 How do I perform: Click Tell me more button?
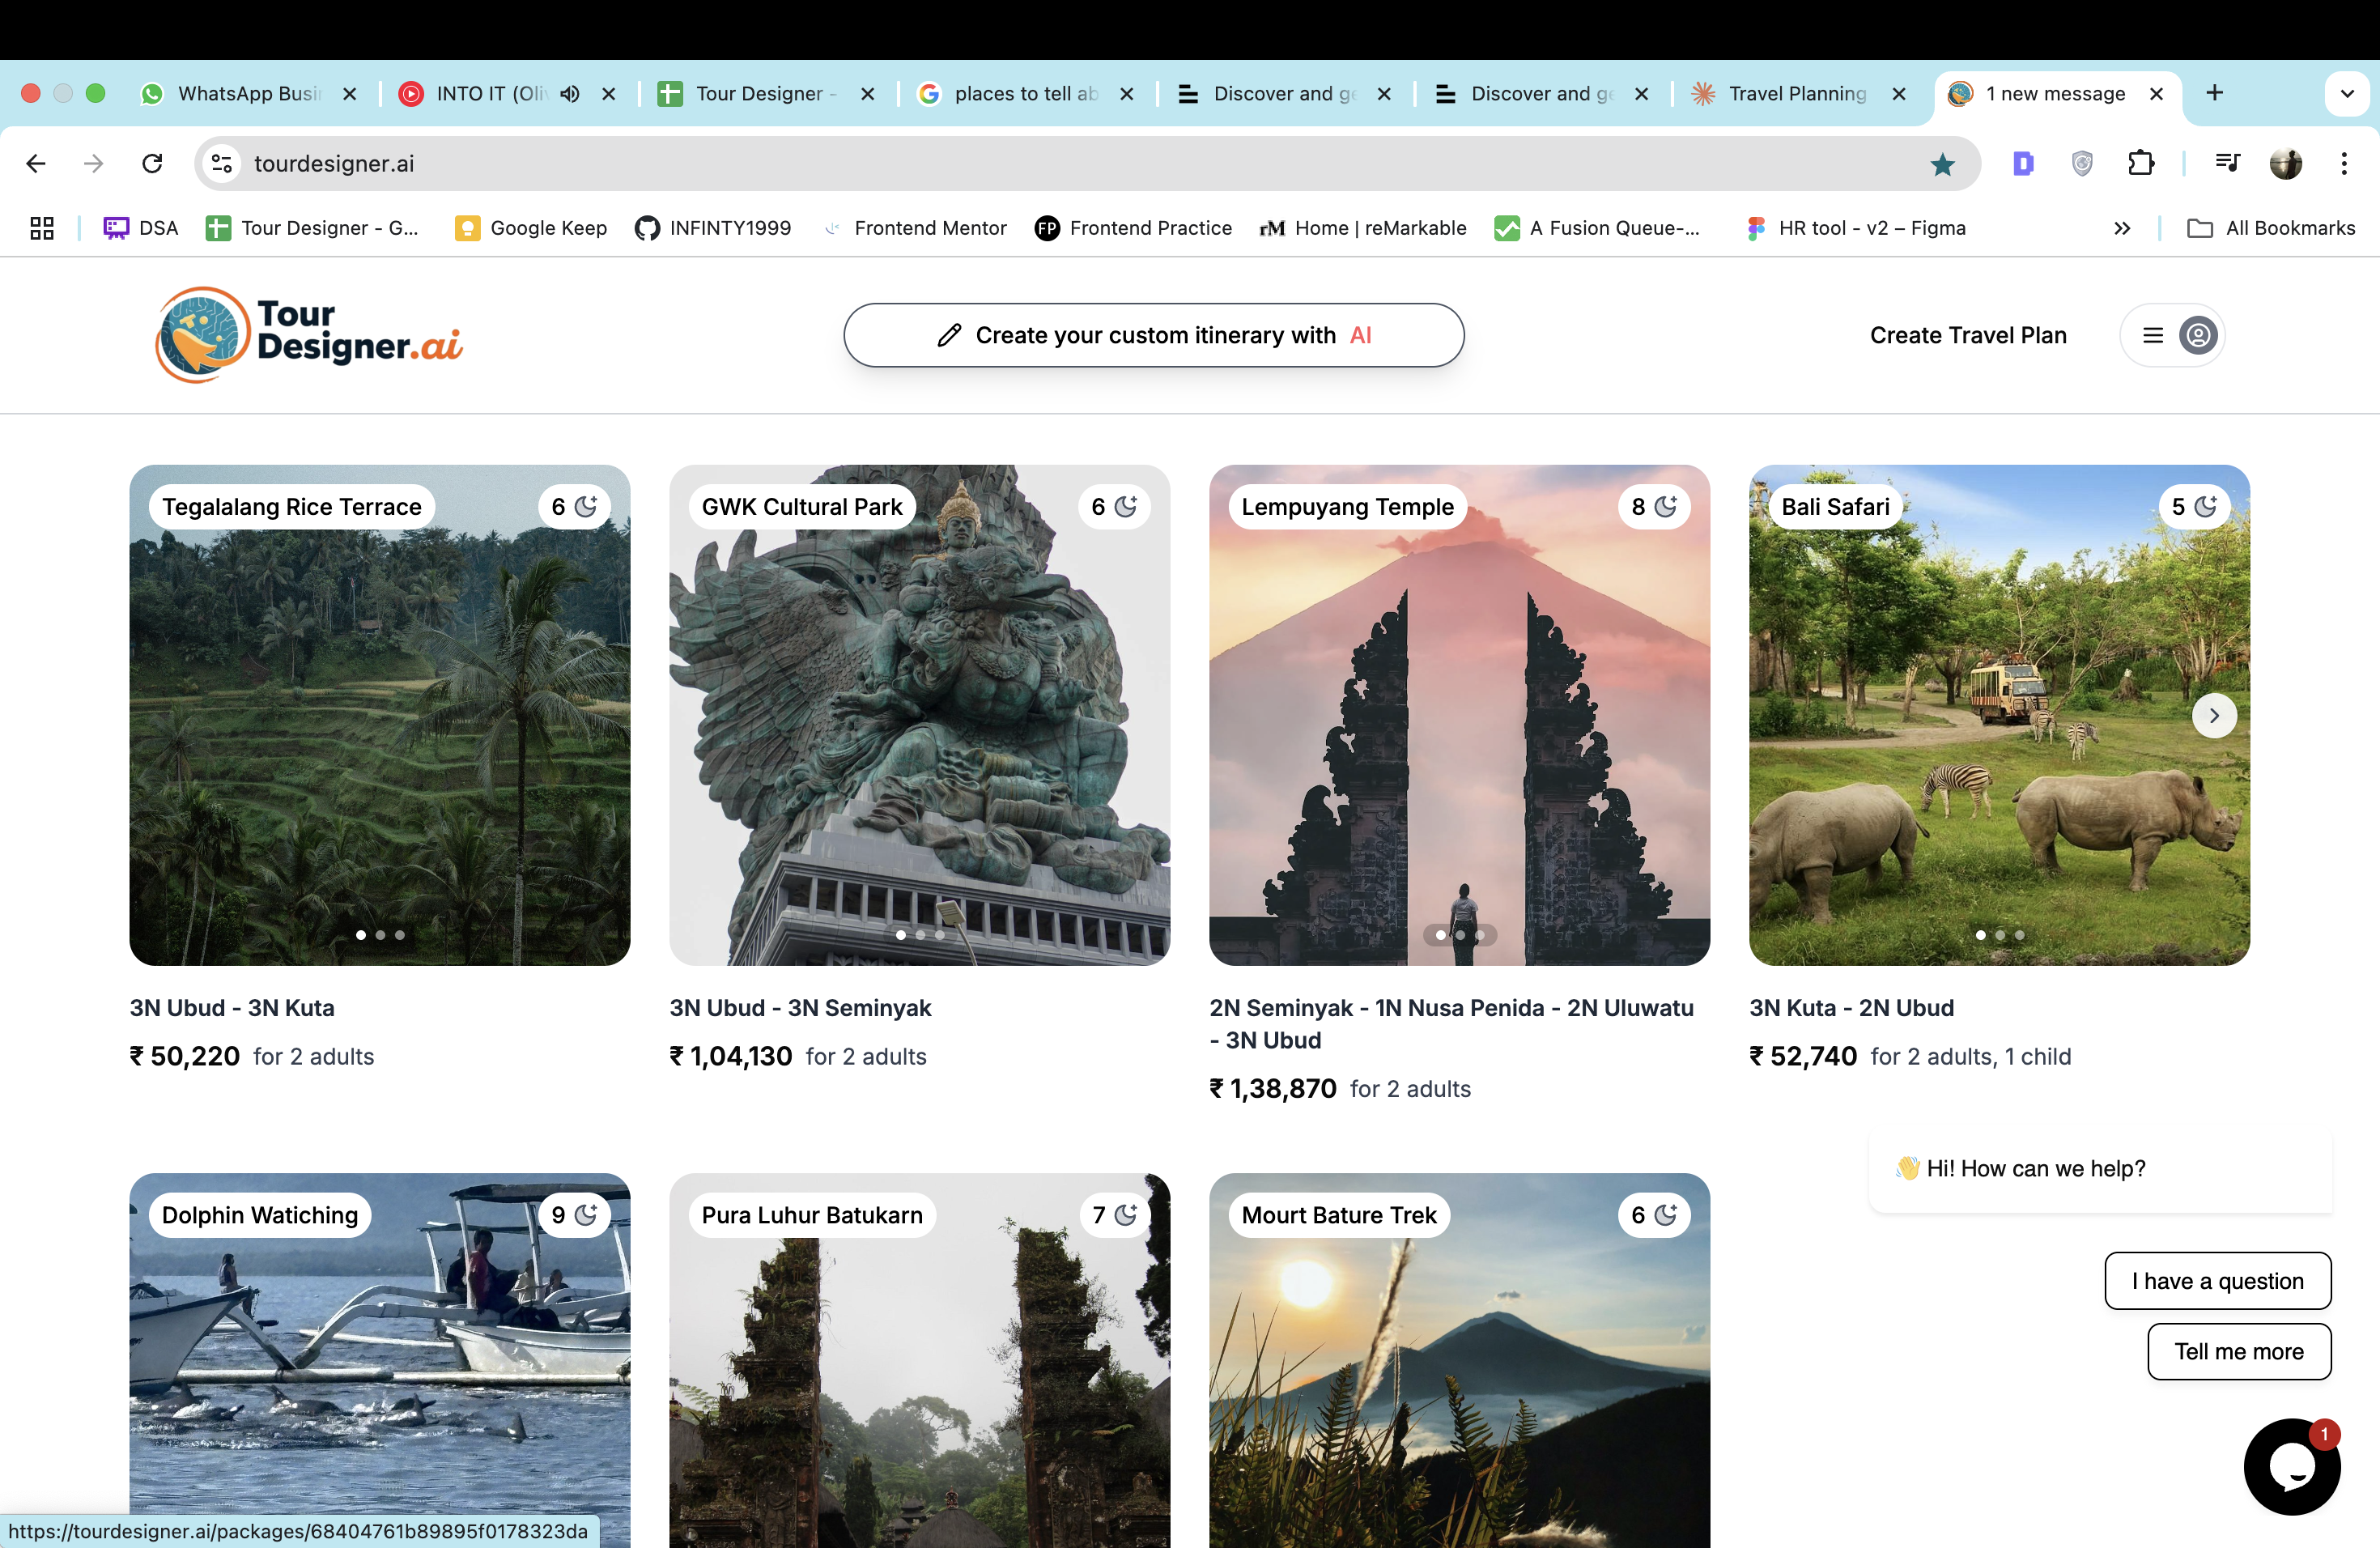click(2238, 1352)
